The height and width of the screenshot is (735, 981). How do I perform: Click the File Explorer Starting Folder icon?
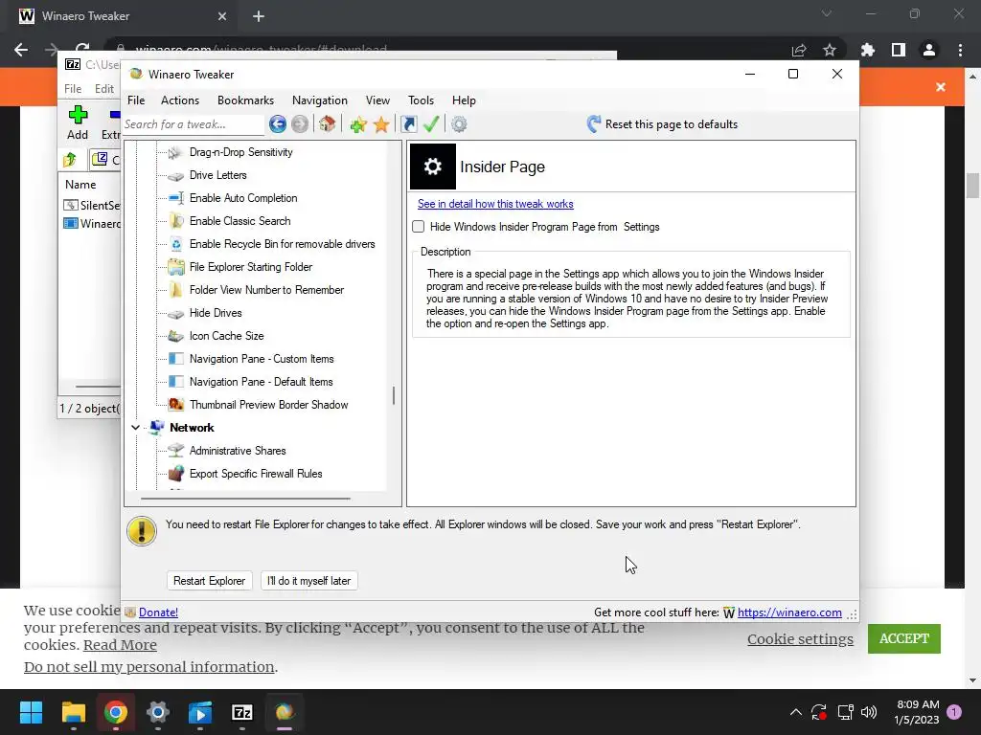pos(176,267)
